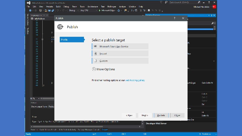Click the Redo toolbar icon
Image resolution: width=242 pixels, height=136 pixels.
point(63,11)
